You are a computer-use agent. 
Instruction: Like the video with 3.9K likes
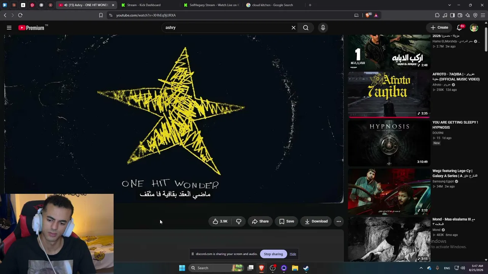click(220, 221)
